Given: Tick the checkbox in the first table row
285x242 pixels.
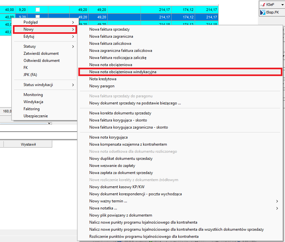Looking at the screenshot, I should point(37,10).
